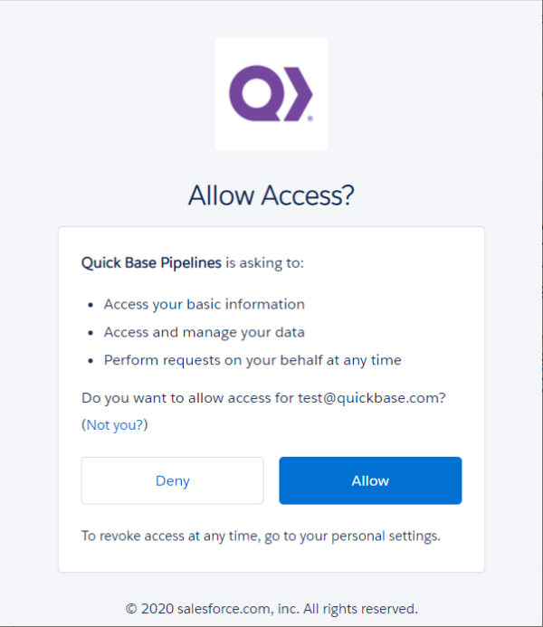Click the "Allow Access?" heading

tap(271, 195)
